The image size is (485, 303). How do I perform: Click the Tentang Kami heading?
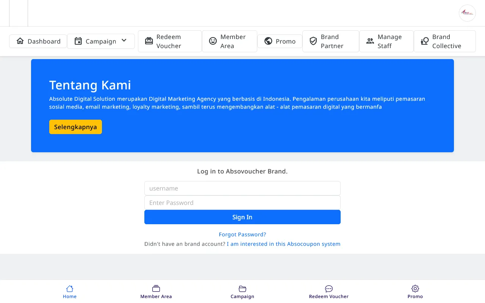point(90,85)
